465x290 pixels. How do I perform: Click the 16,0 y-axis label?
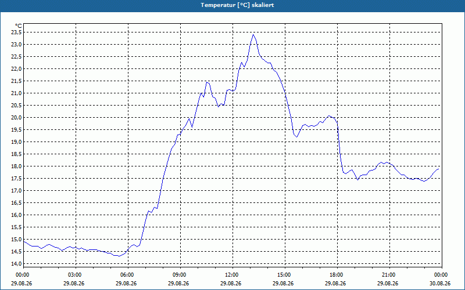pyautogui.click(x=16, y=215)
